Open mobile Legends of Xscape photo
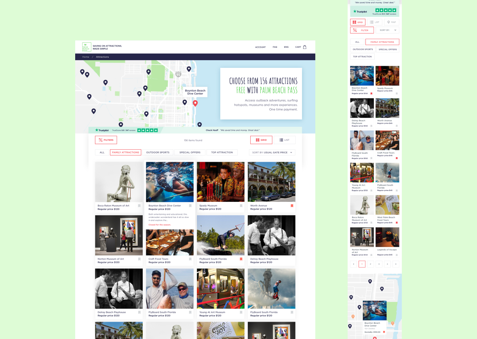 pyautogui.click(x=387, y=237)
